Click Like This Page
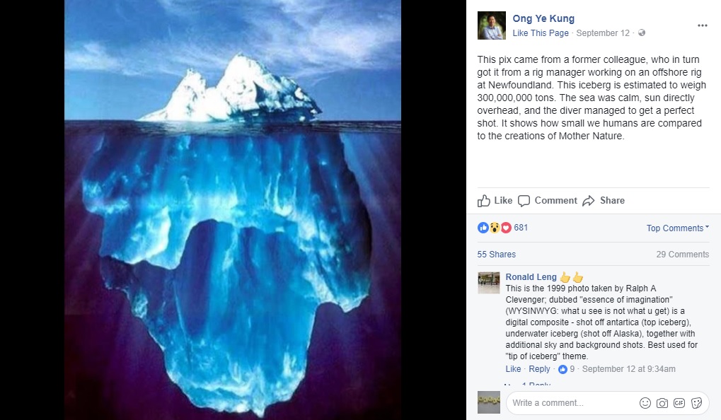721x420 pixels. click(541, 33)
